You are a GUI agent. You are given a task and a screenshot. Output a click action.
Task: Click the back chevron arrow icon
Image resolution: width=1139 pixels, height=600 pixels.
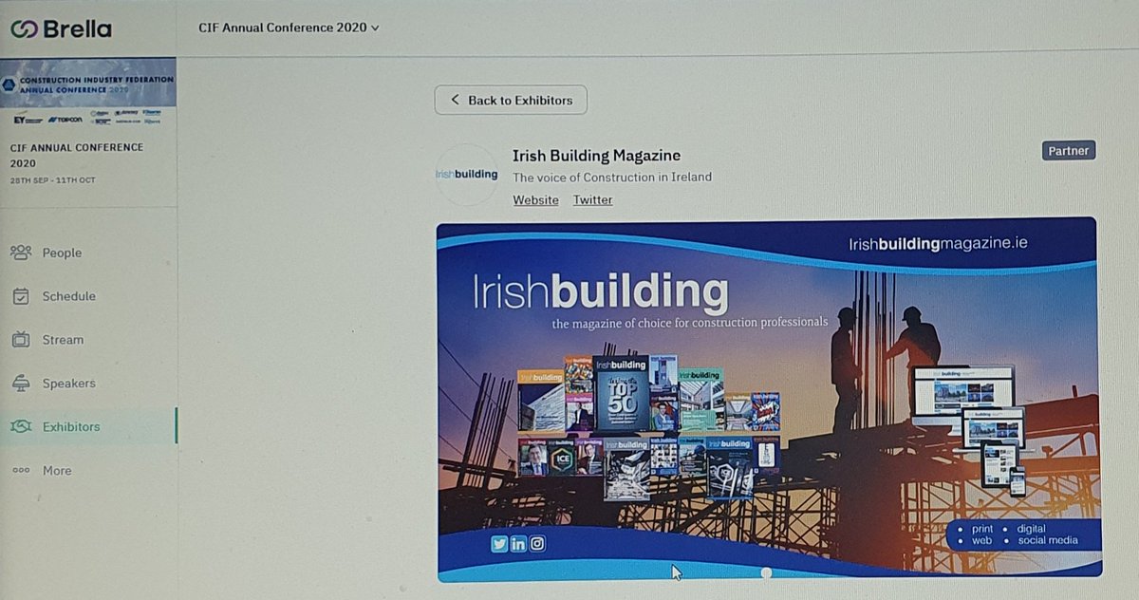point(455,100)
